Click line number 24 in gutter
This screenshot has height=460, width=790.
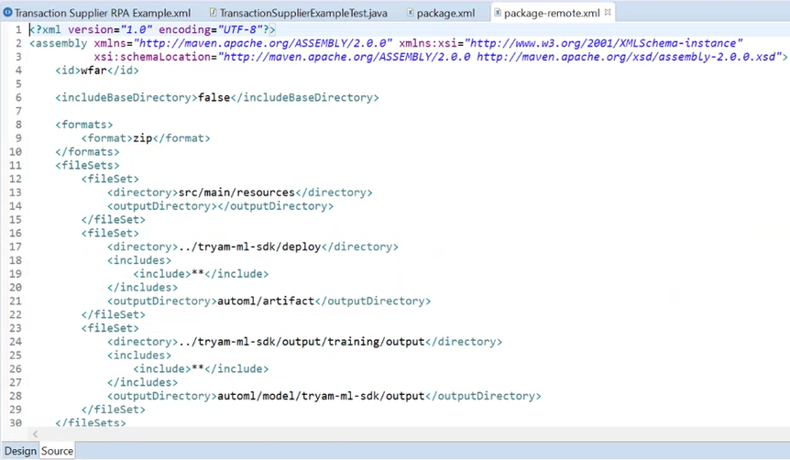pos(16,342)
